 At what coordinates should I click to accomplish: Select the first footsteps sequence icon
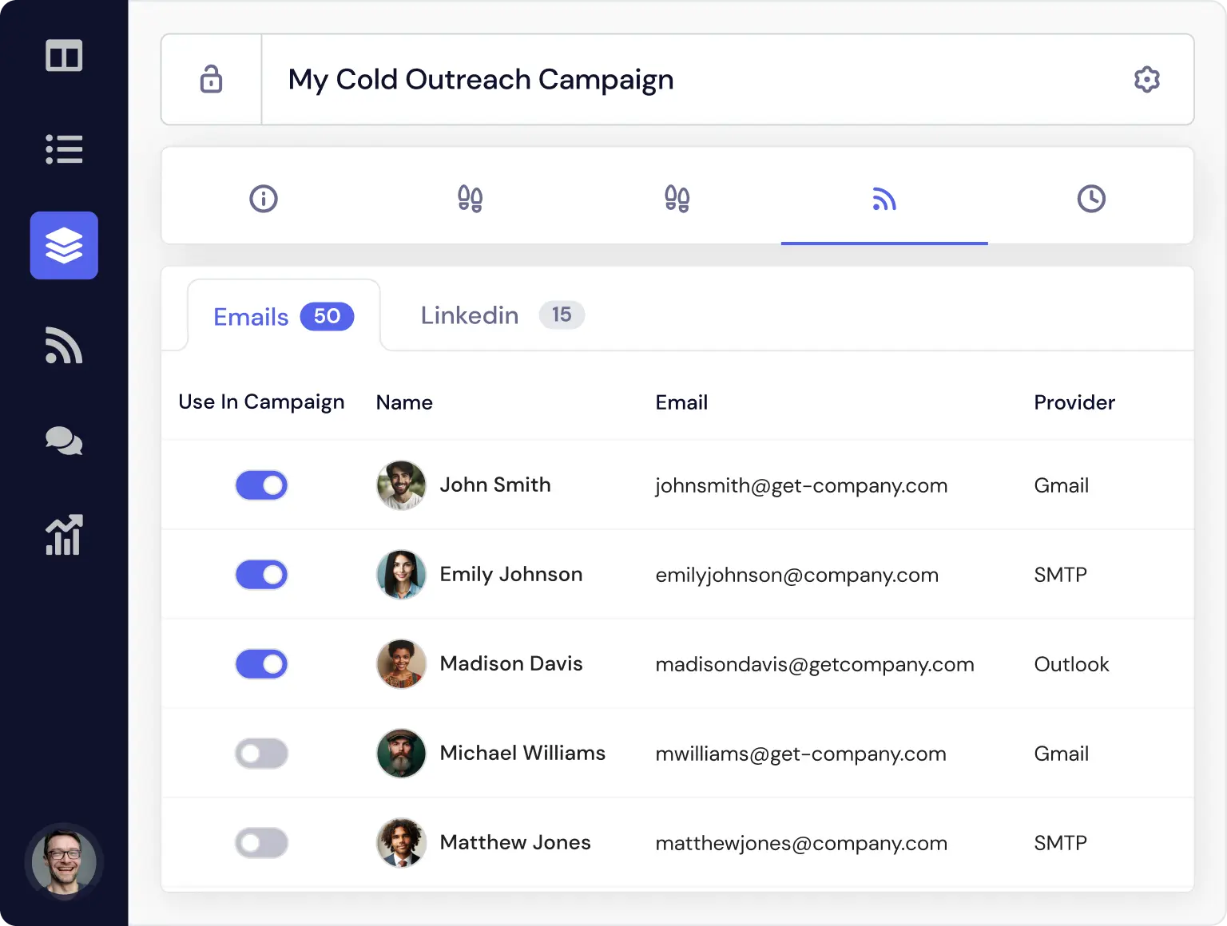pos(470,198)
